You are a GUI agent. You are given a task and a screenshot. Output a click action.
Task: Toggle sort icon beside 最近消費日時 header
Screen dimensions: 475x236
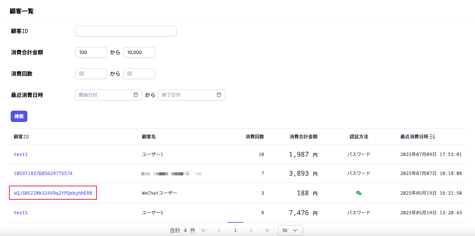tap(432, 137)
